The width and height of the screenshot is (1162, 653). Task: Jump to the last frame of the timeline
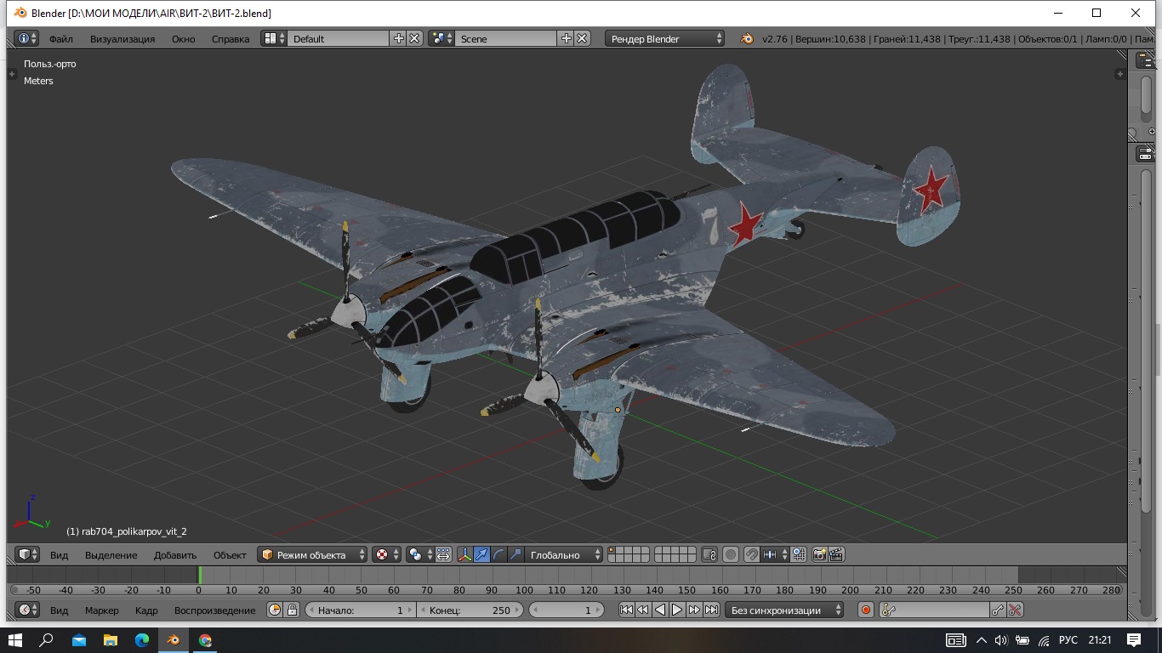pyautogui.click(x=712, y=610)
